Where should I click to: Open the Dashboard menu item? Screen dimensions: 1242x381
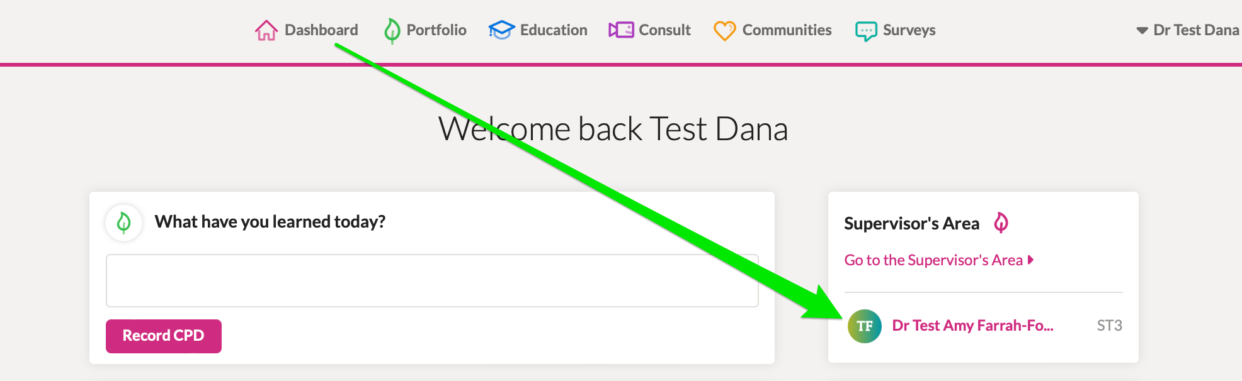click(321, 30)
